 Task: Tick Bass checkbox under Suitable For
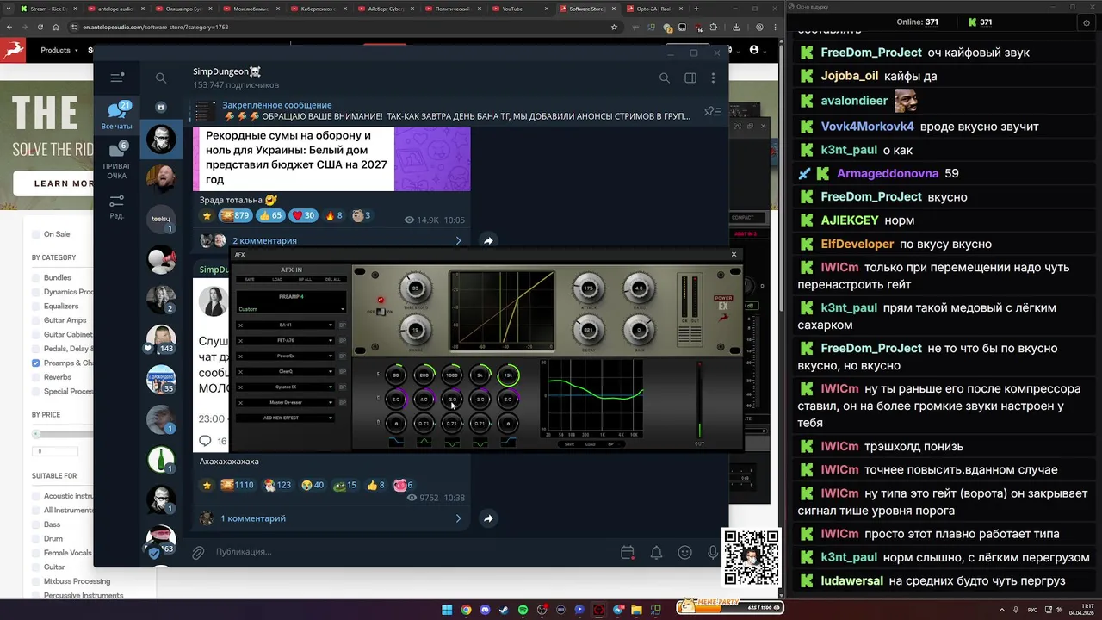pos(36,524)
